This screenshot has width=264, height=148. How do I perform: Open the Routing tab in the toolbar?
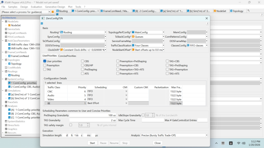(62, 11)
